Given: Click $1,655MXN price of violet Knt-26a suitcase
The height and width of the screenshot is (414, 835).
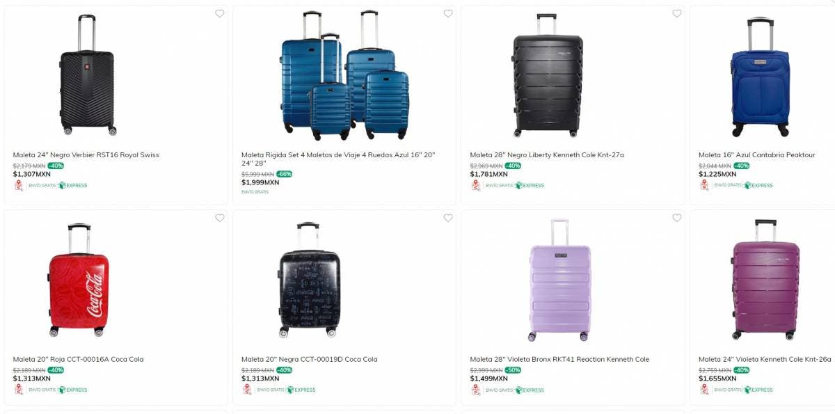Looking at the screenshot, I should click(717, 379).
